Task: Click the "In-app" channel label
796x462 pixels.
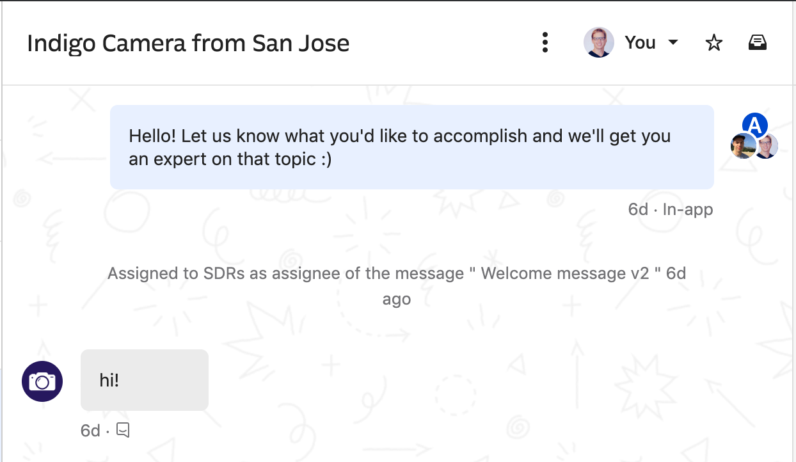Action: pos(688,209)
